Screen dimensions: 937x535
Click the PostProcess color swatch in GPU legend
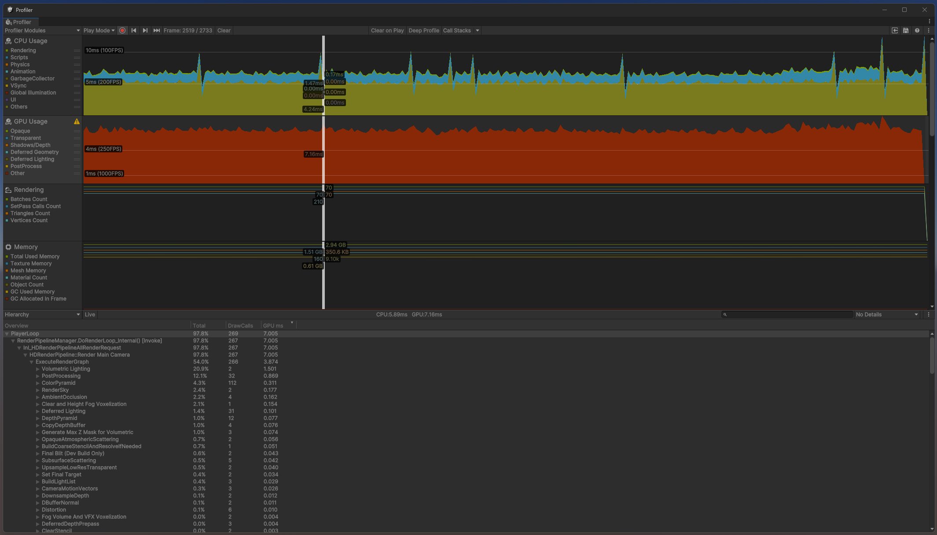coord(6,166)
